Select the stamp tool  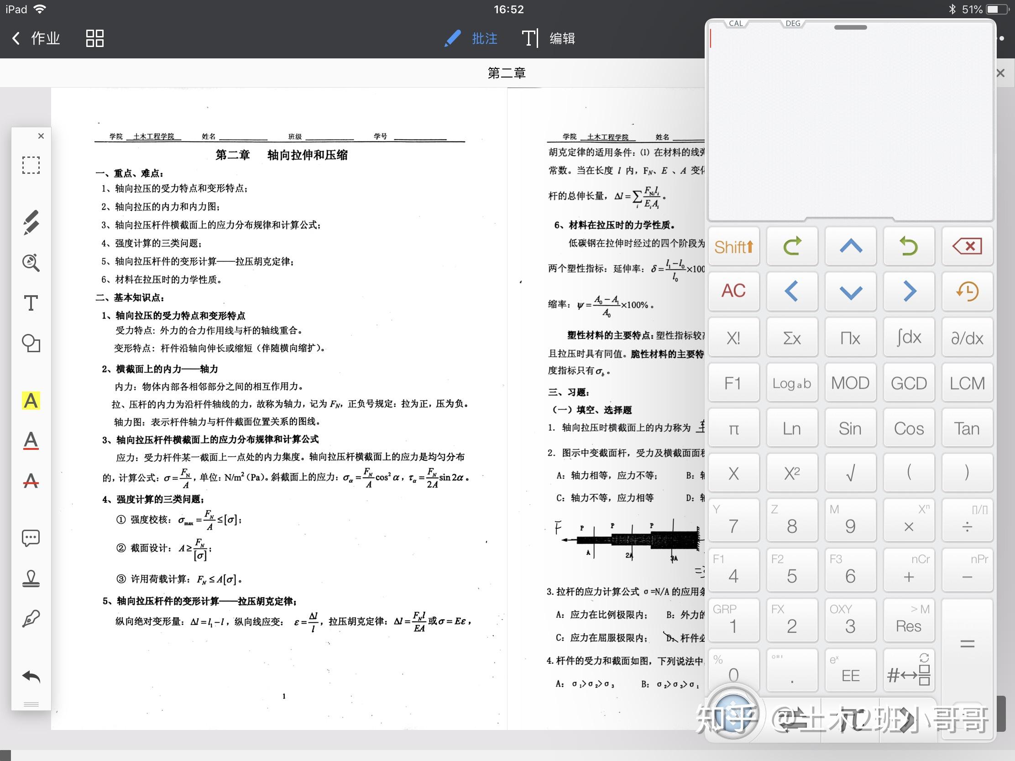tap(31, 579)
